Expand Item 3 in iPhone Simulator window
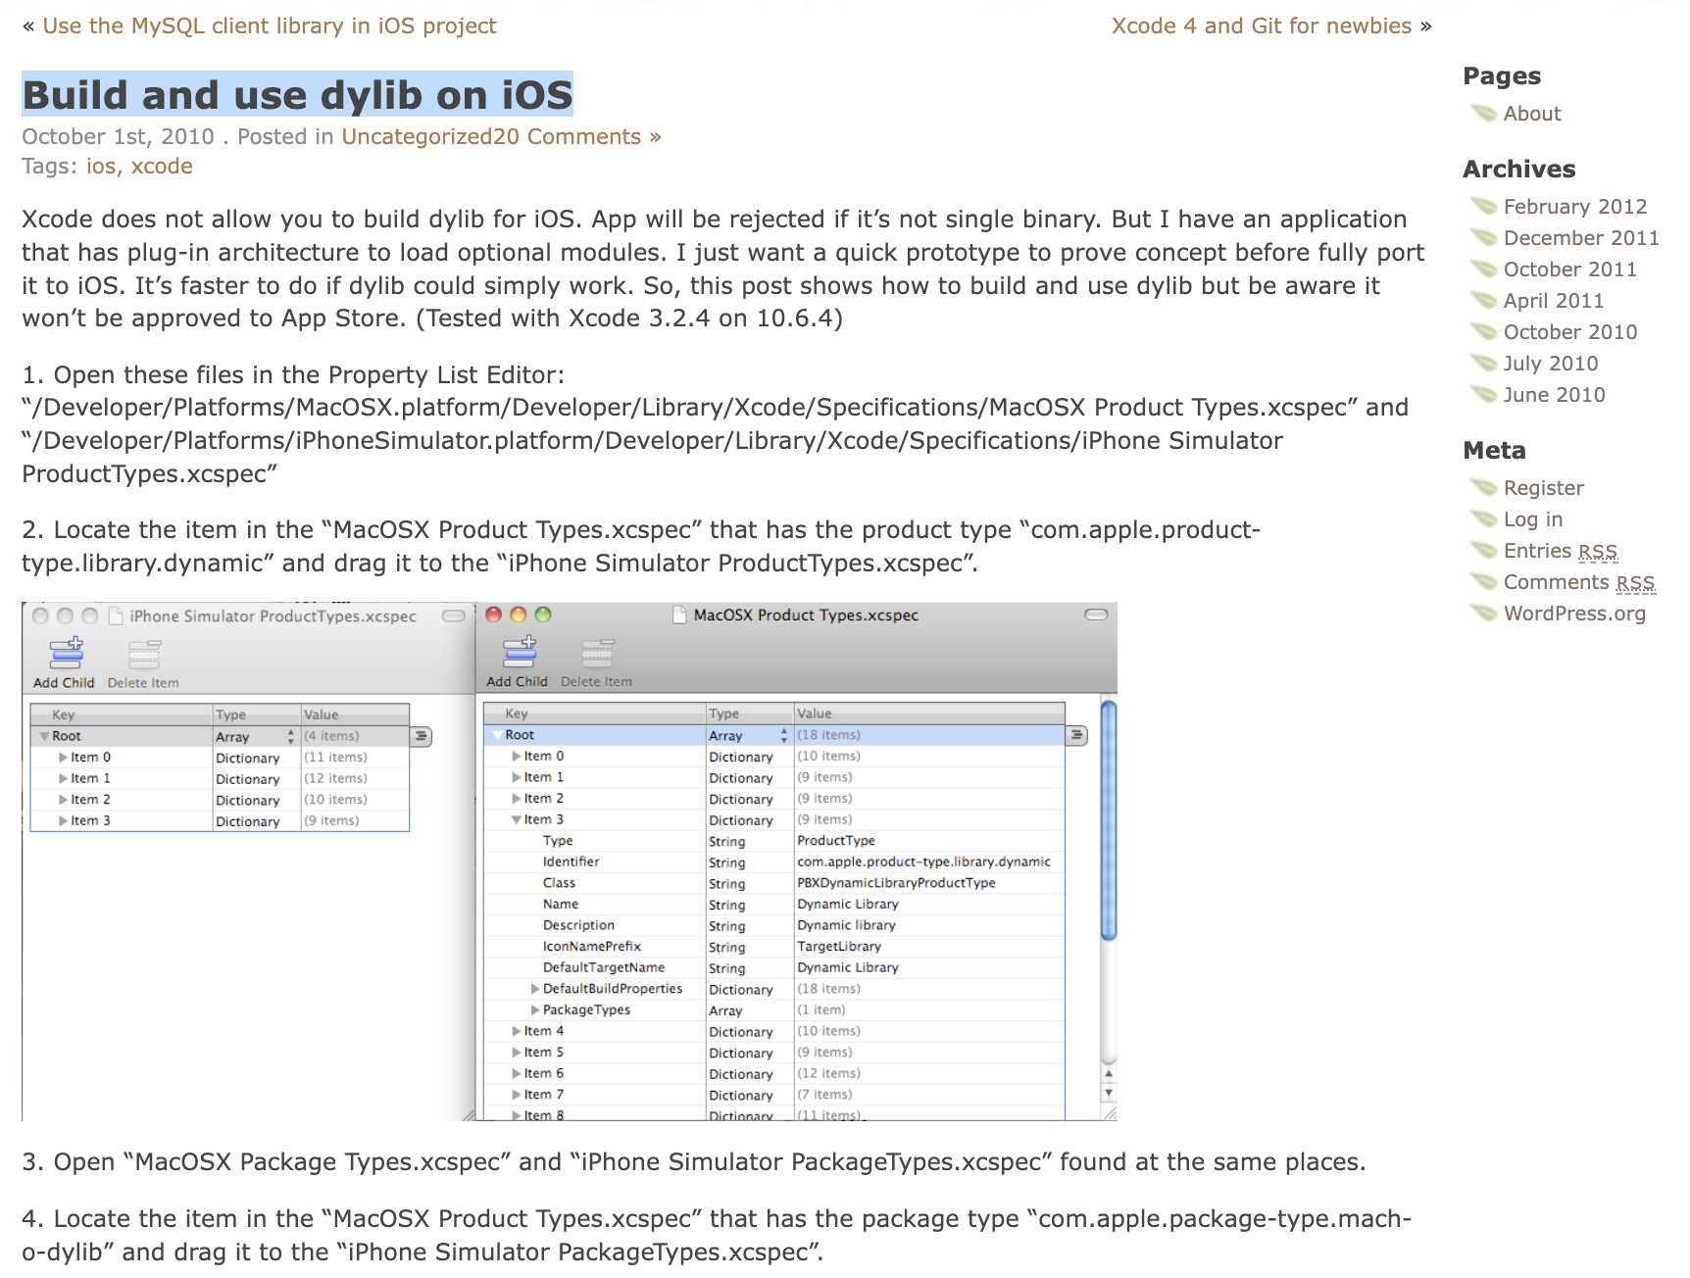 64,821
